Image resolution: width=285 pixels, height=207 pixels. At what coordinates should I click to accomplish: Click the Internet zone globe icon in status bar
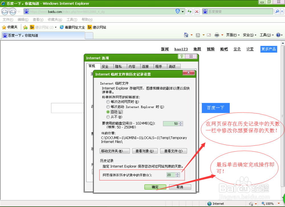point(209,204)
